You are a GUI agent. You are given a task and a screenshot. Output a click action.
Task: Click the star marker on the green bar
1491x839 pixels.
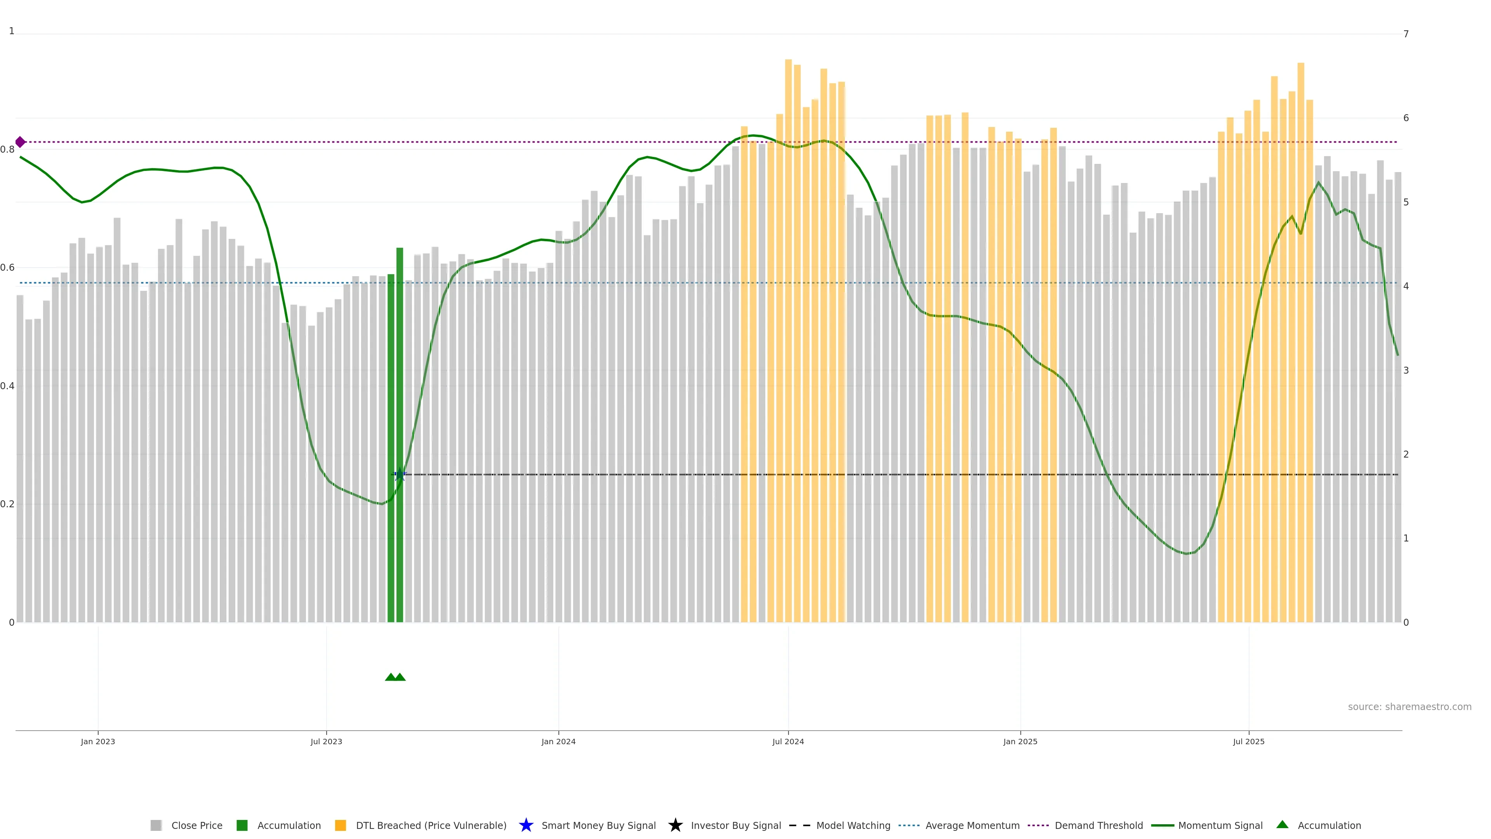tap(400, 474)
